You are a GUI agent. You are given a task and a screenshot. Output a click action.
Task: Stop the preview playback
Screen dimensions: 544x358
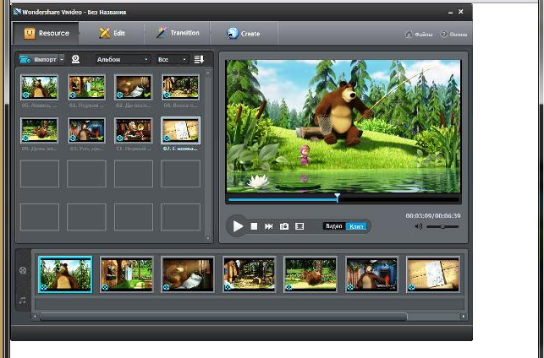tap(254, 226)
